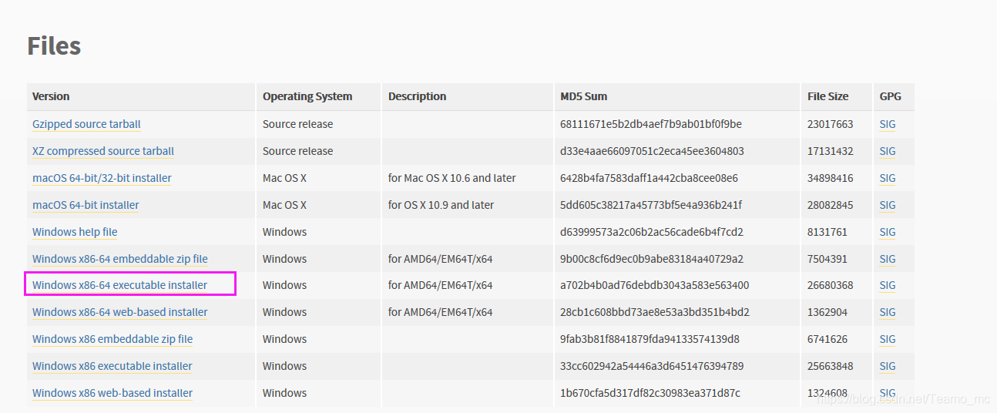The image size is (997, 413).
Task: Open Windows x86-64 web-based installer link
Action: [120, 312]
